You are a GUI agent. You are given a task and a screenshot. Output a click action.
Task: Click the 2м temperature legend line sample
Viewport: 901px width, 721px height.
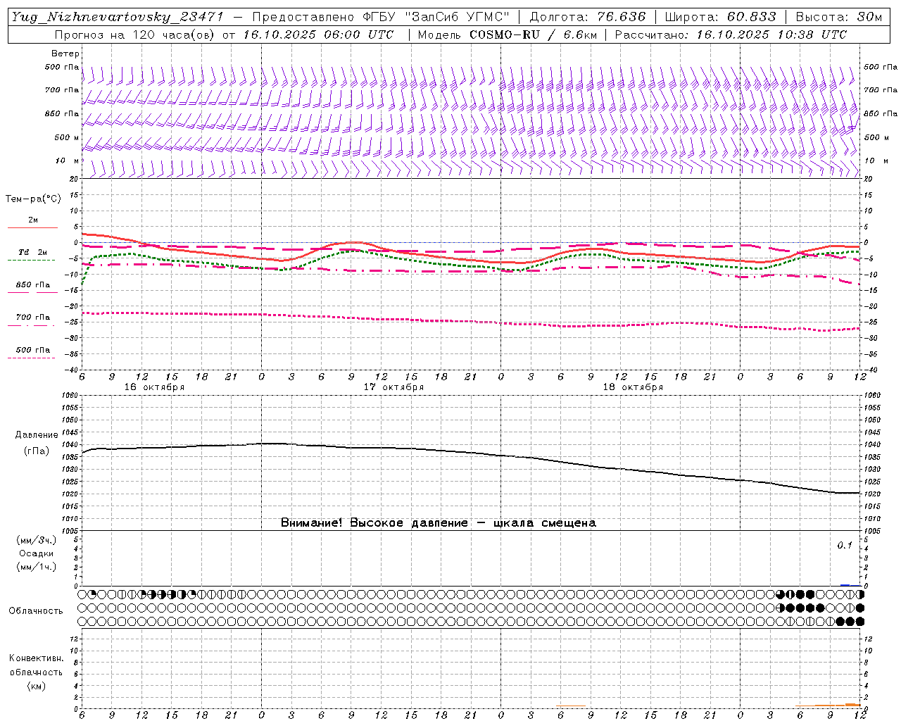[x=32, y=227]
